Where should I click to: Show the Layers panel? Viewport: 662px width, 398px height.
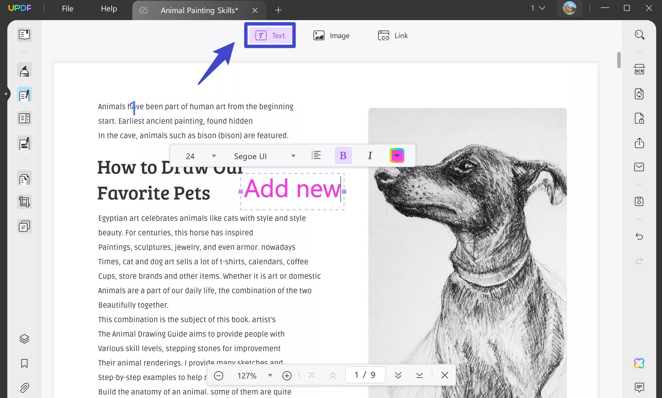(24, 339)
